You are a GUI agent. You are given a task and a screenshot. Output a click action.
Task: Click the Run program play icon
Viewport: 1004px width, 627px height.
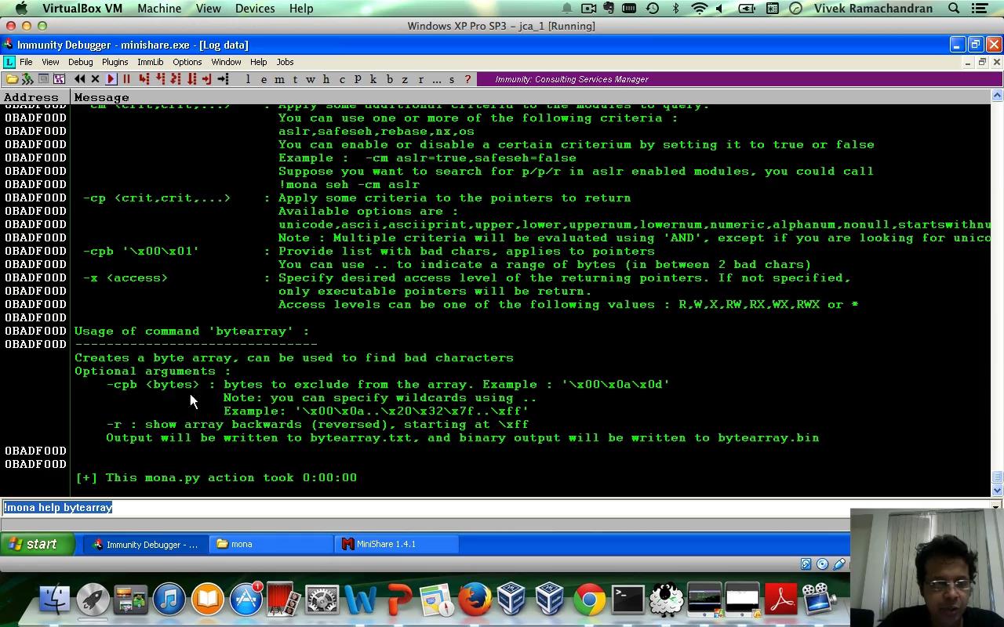coord(111,79)
